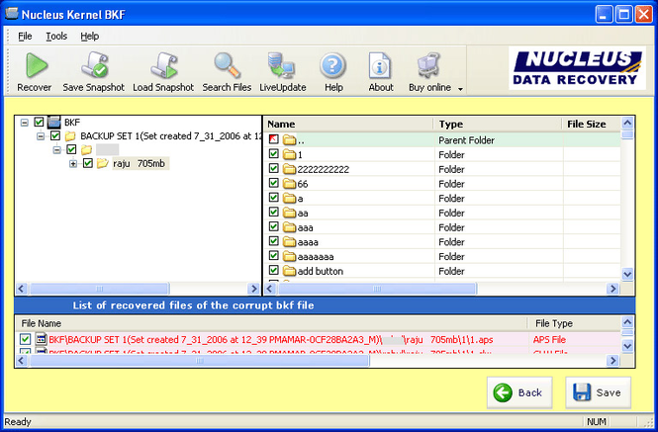658x432 pixels.
Task: Toggle the BACKUP SET 1 checkbox
Action: [x=55, y=135]
